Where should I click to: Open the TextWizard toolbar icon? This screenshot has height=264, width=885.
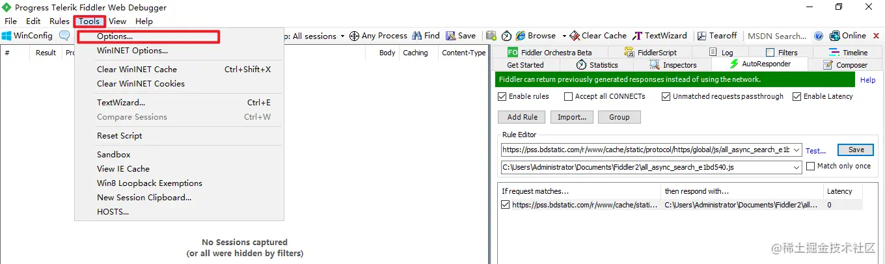[x=638, y=36]
